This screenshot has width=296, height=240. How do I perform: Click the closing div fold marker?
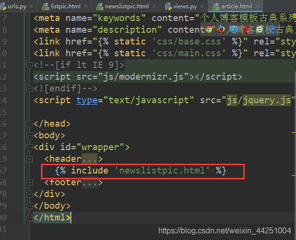(29, 194)
